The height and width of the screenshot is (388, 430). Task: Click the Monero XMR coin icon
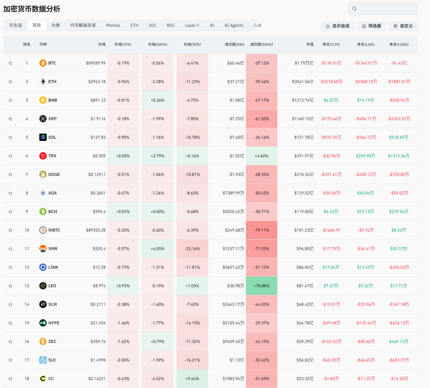43,249
